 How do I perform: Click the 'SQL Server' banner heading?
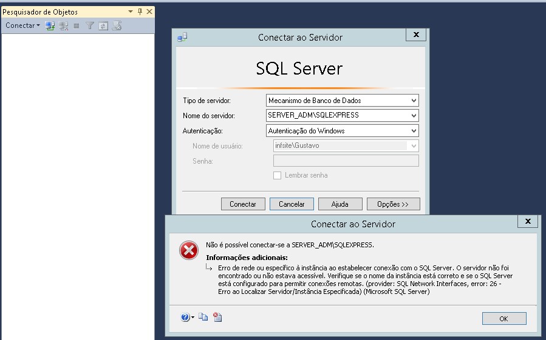[299, 68]
